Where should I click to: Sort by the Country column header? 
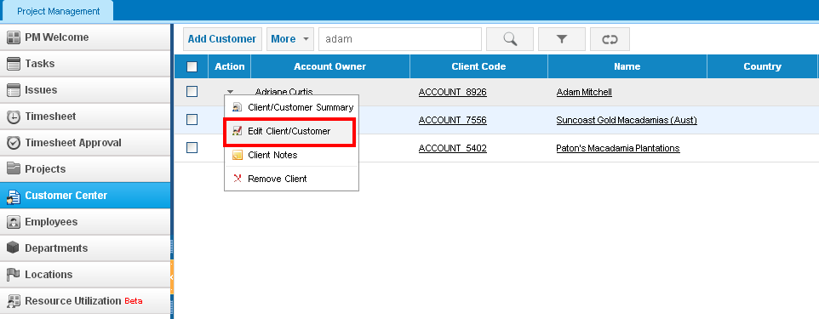(763, 67)
